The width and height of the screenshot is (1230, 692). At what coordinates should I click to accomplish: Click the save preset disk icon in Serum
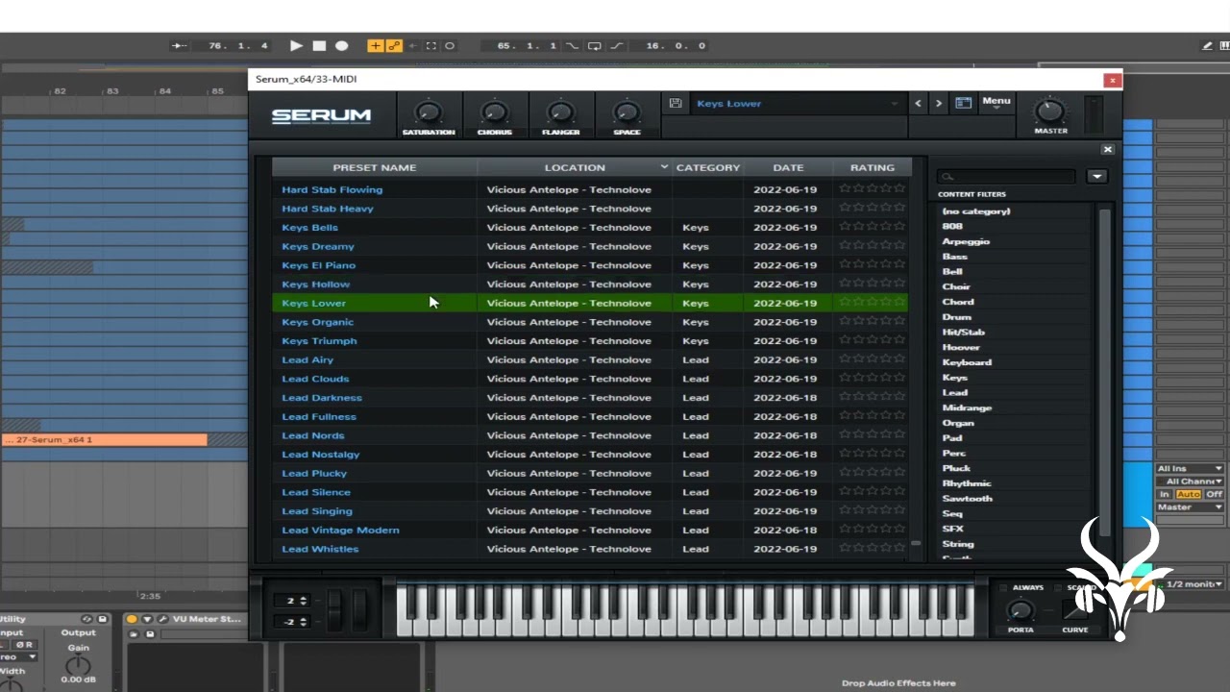pos(676,104)
